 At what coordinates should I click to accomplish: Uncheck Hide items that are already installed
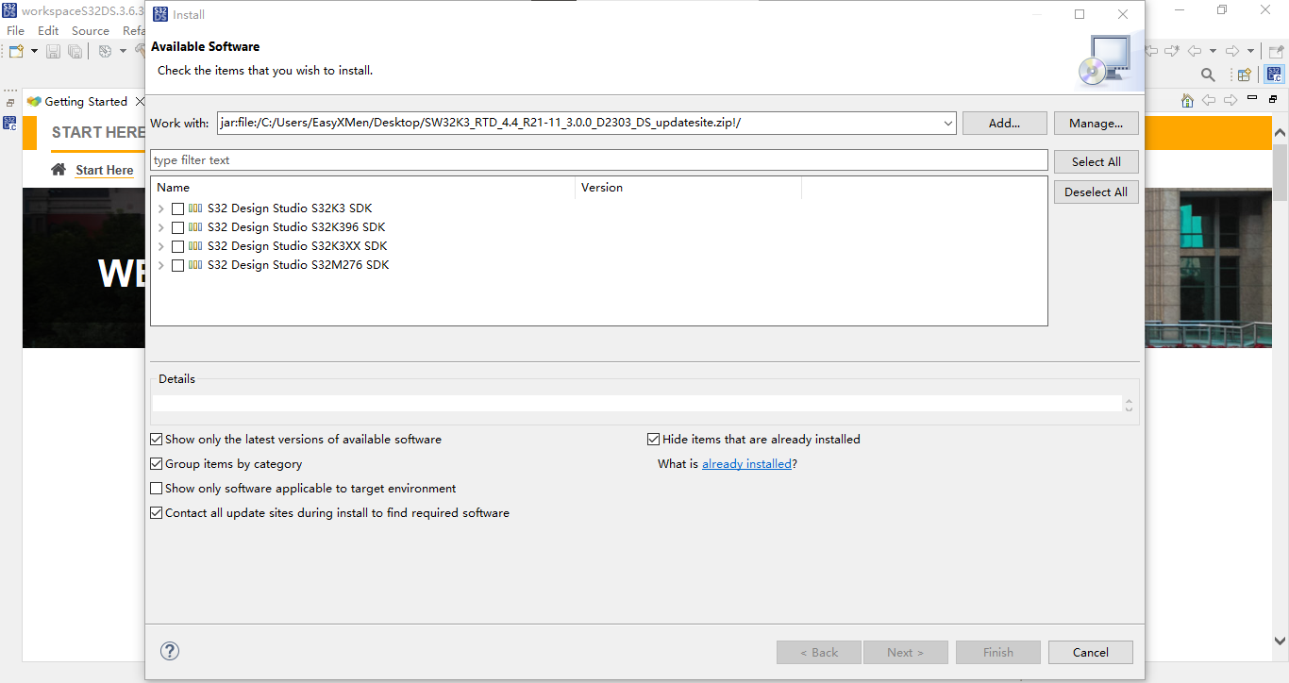coord(654,440)
